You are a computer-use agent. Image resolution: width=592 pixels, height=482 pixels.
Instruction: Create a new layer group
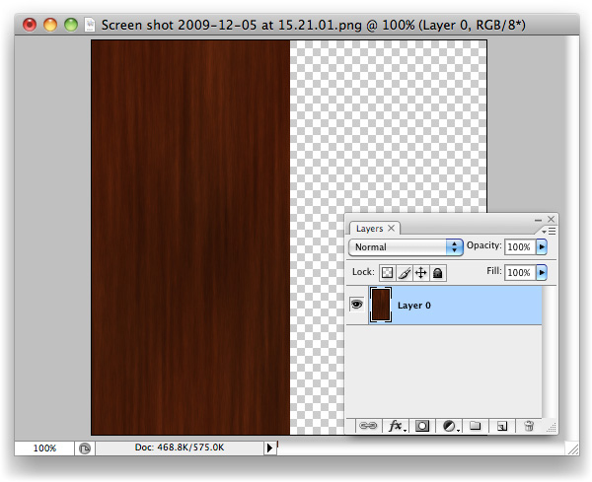[x=475, y=426]
